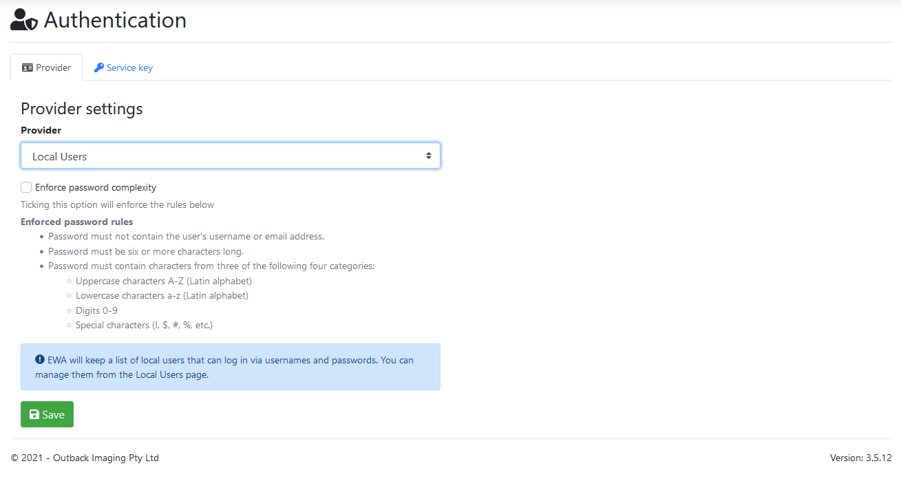The height and width of the screenshot is (479, 901).
Task: Click the 'Provider settings' section heading
Action: point(82,109)
